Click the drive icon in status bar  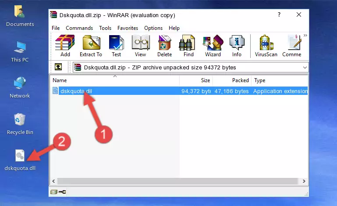pos(54,192)
